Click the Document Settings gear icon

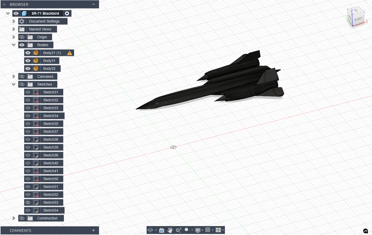click(x=22, y=21)
